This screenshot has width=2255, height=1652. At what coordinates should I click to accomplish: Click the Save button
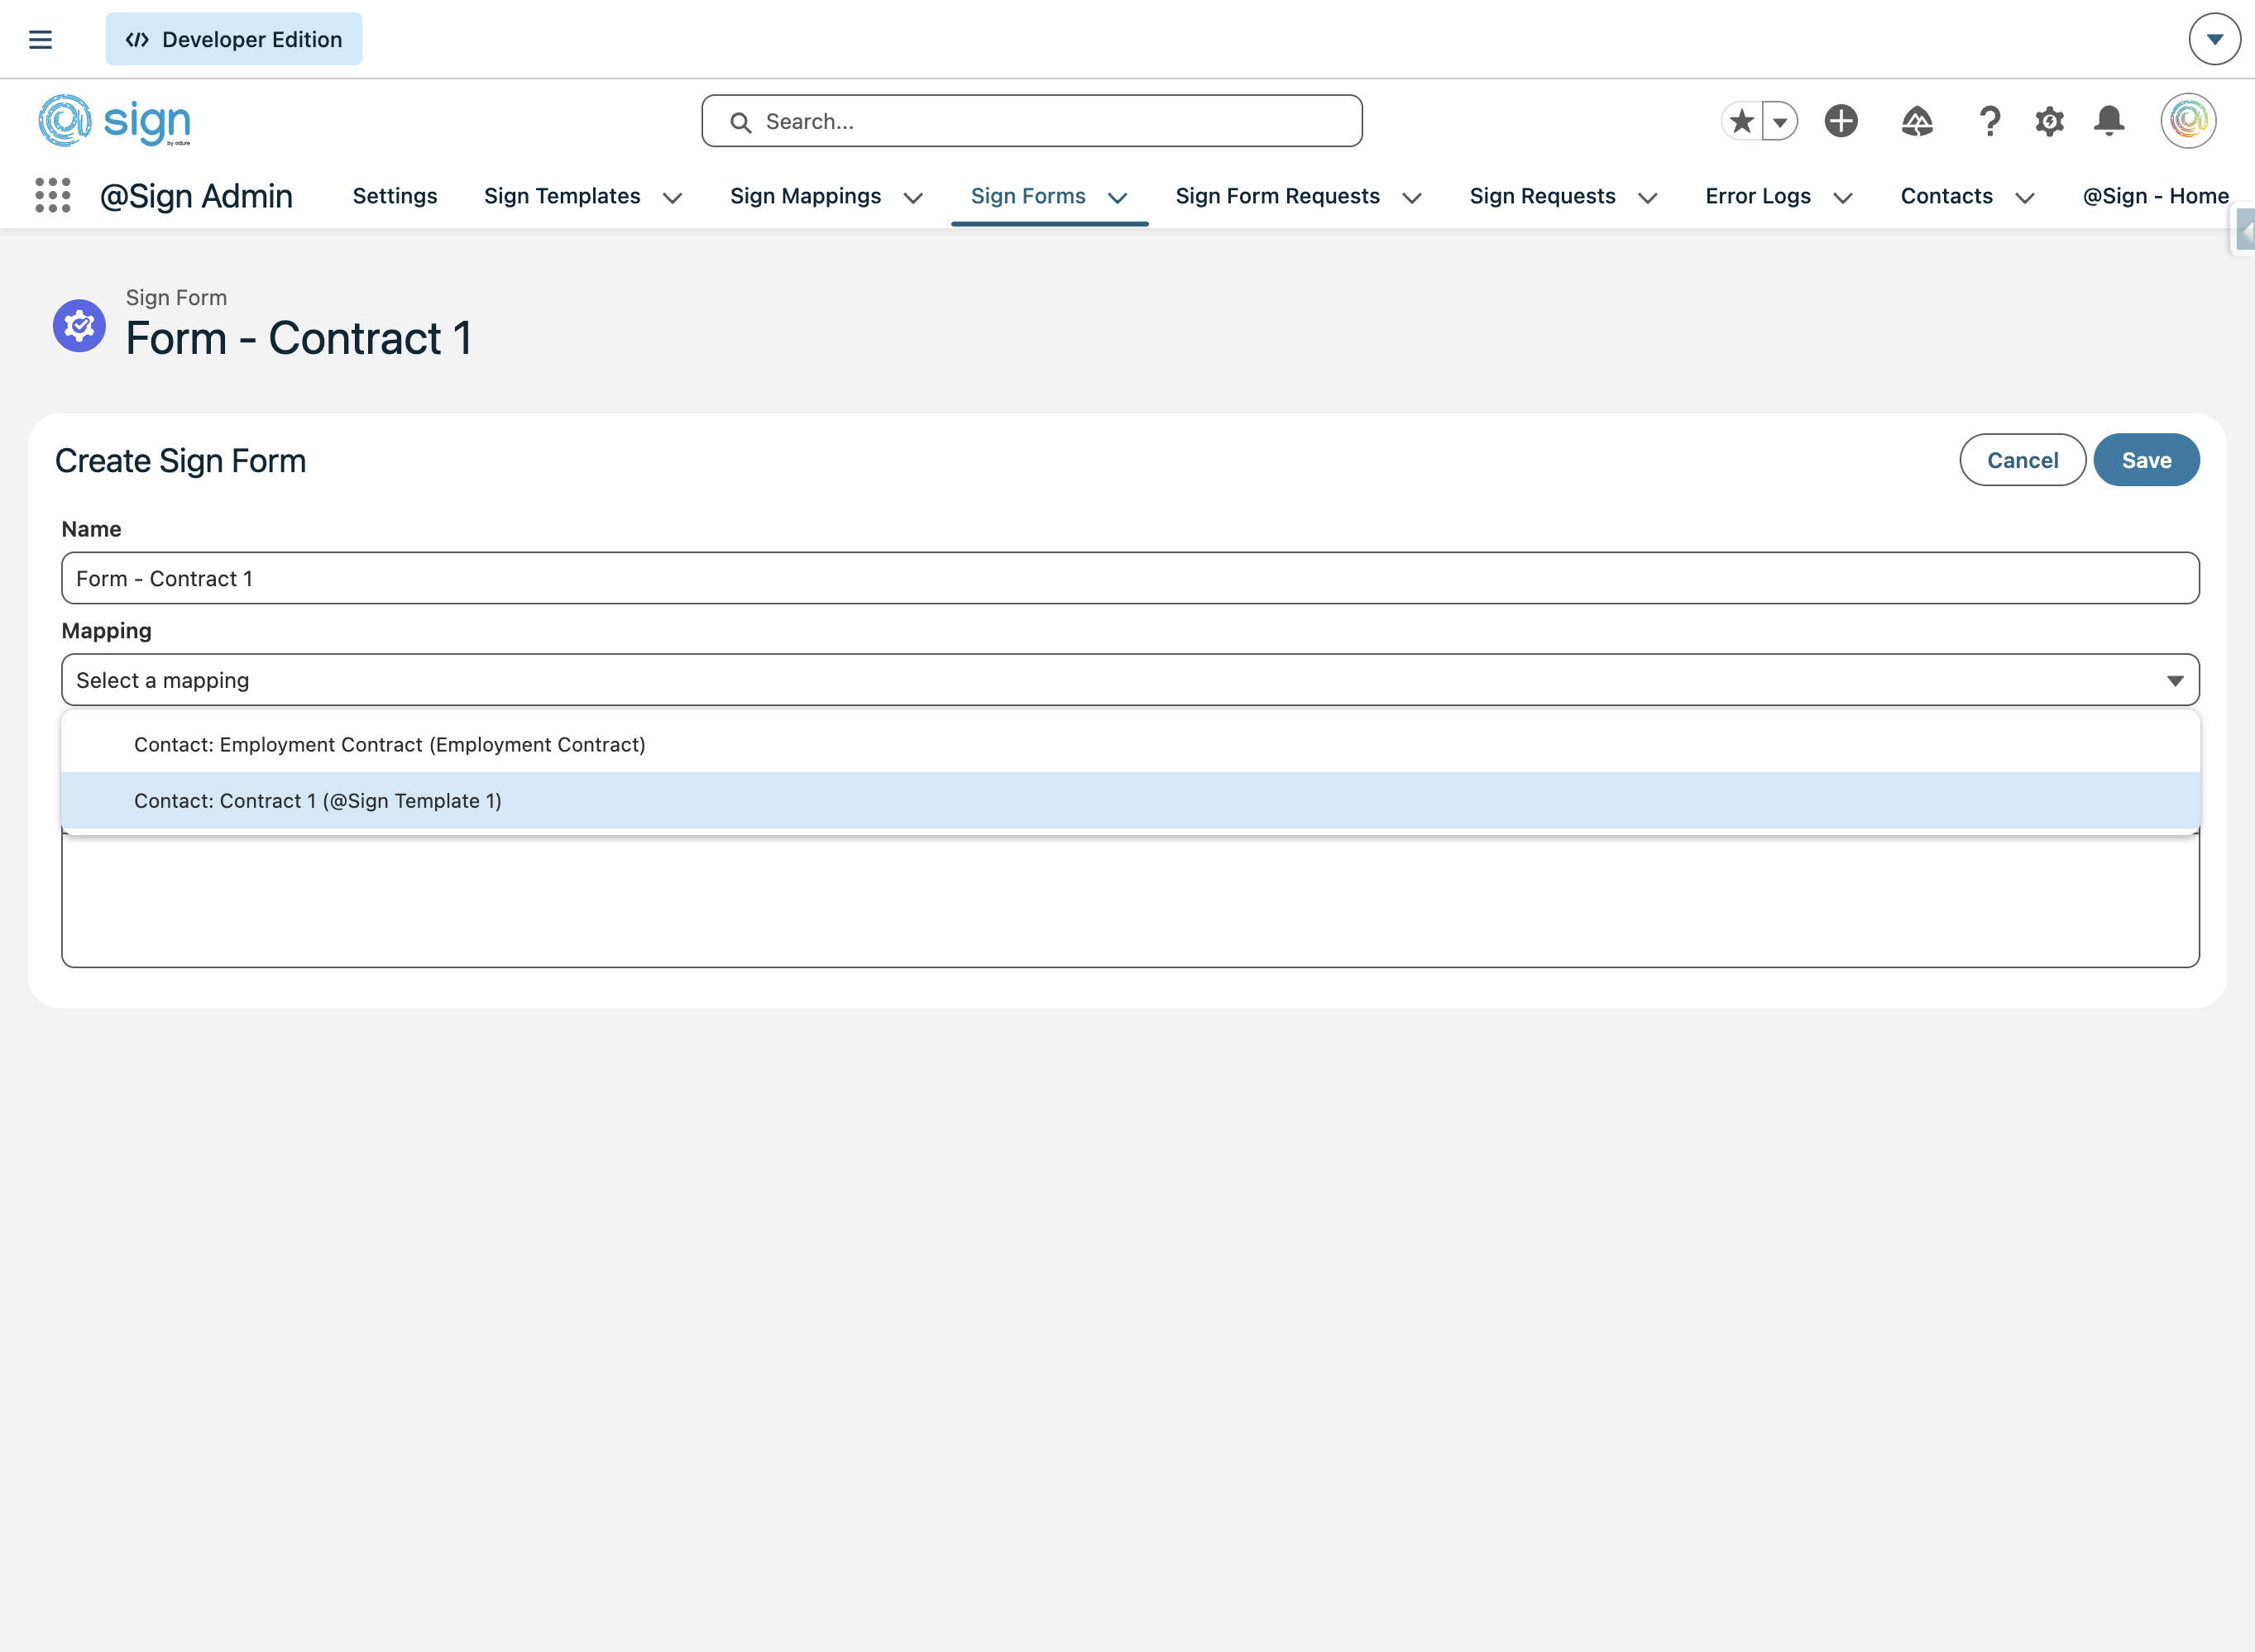coord(2146,460)
